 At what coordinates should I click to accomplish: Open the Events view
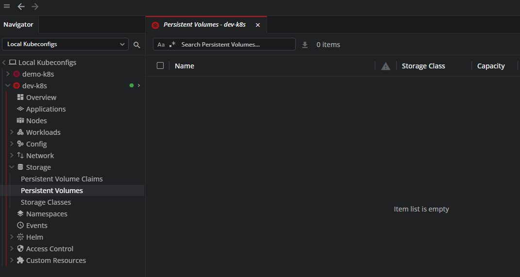coord(36,226)
